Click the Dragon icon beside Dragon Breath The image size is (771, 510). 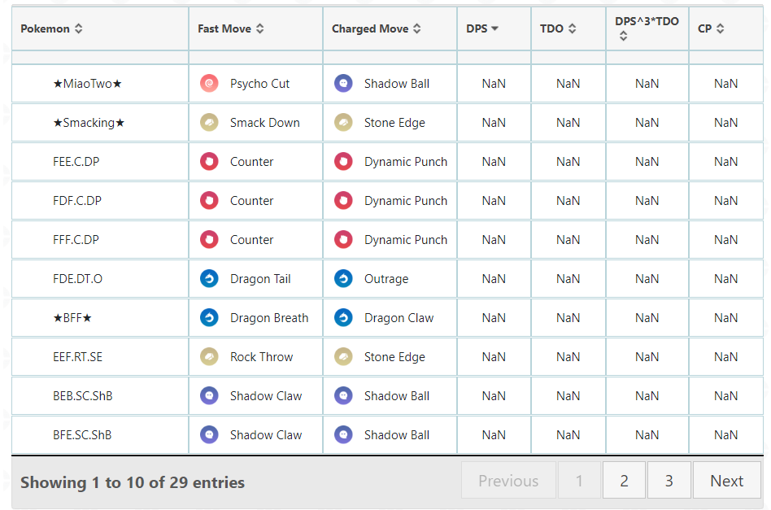[x=209, y=318]
